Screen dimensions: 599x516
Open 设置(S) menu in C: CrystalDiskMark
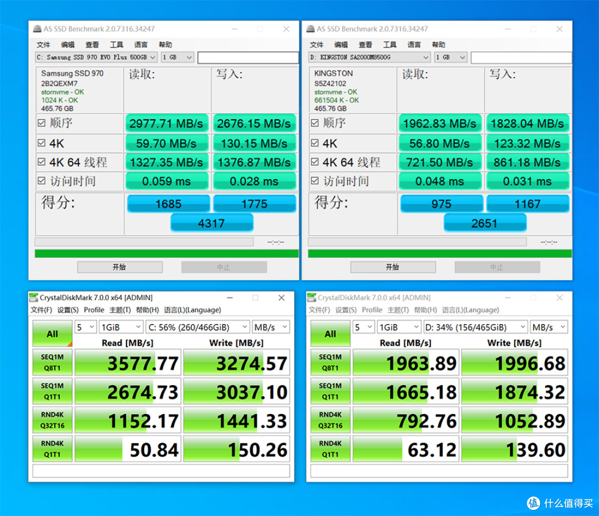click(68, 310)
